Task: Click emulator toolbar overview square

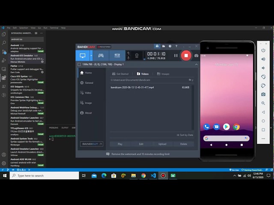Action: click(263, 130)
